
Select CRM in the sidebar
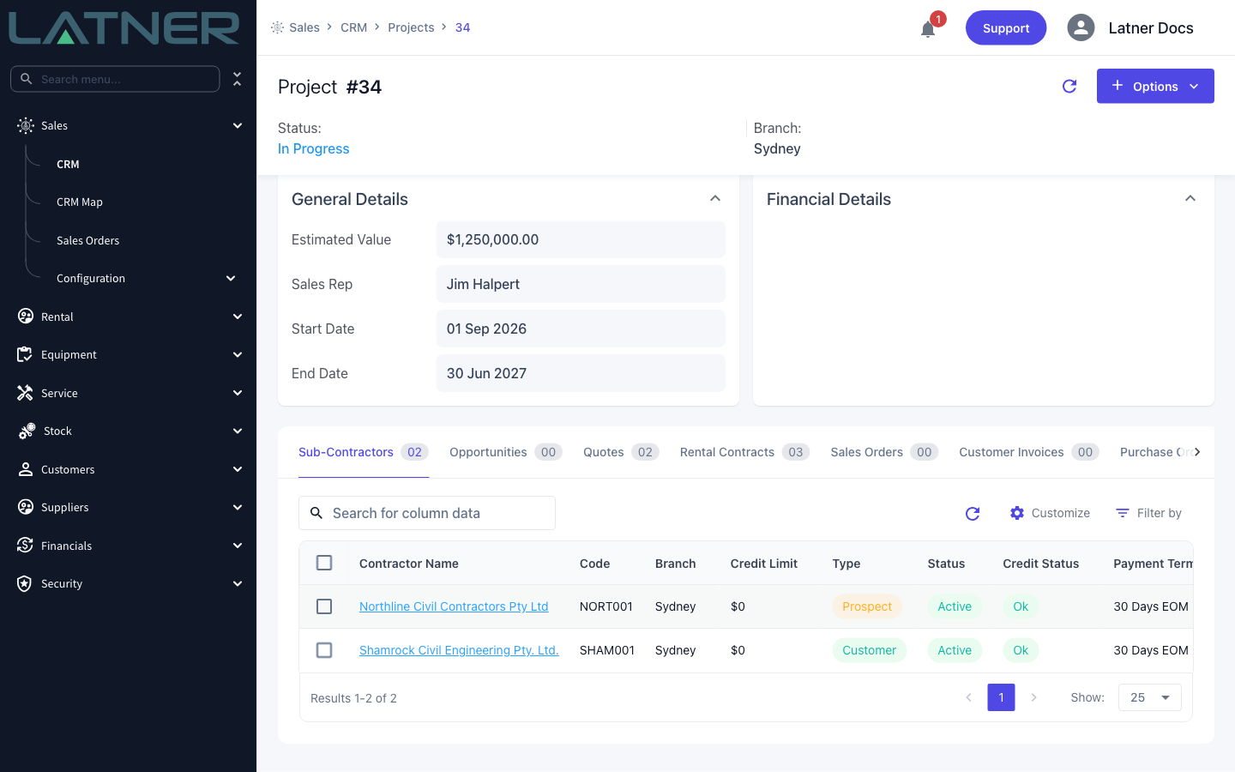click(68, 164)
